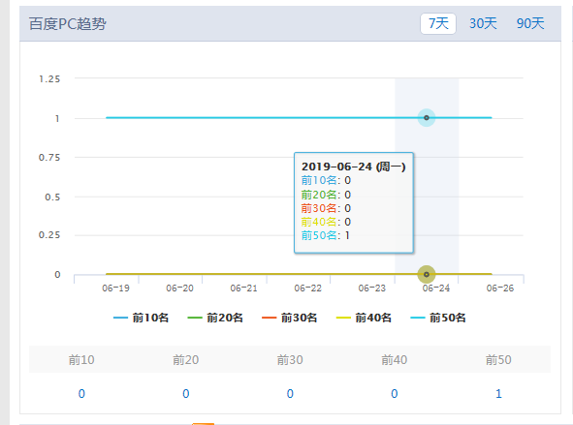The height and width of the screenshot is (425, 573).
Task: Toggle the 前20名 legend series
Action: point(215,318)
